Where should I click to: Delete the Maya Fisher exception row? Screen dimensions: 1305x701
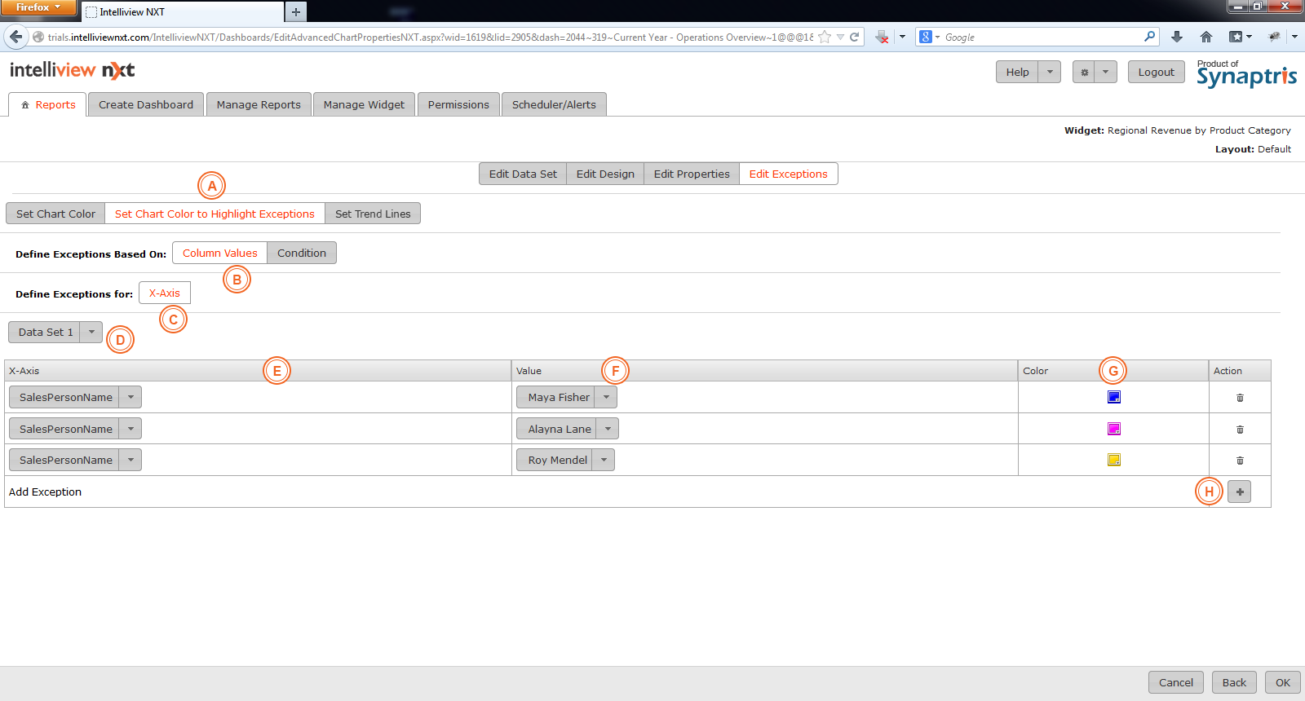[1240, 398]
